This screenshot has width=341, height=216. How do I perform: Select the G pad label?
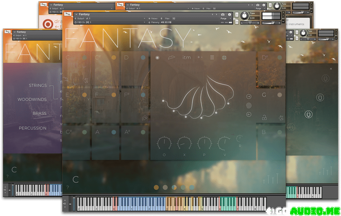click(x=264, y=95)
